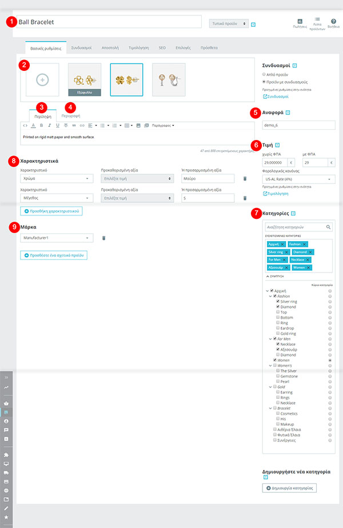Follow the Τιμολόγηση link under the price section

(x=276, y=194)
